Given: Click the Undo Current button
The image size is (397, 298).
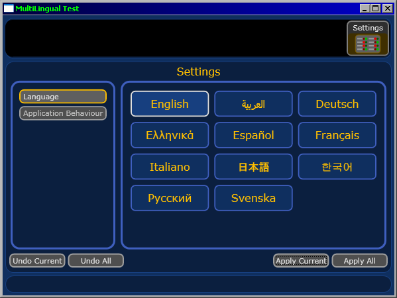Looking at the screenshot, I should tap(37, 260).
